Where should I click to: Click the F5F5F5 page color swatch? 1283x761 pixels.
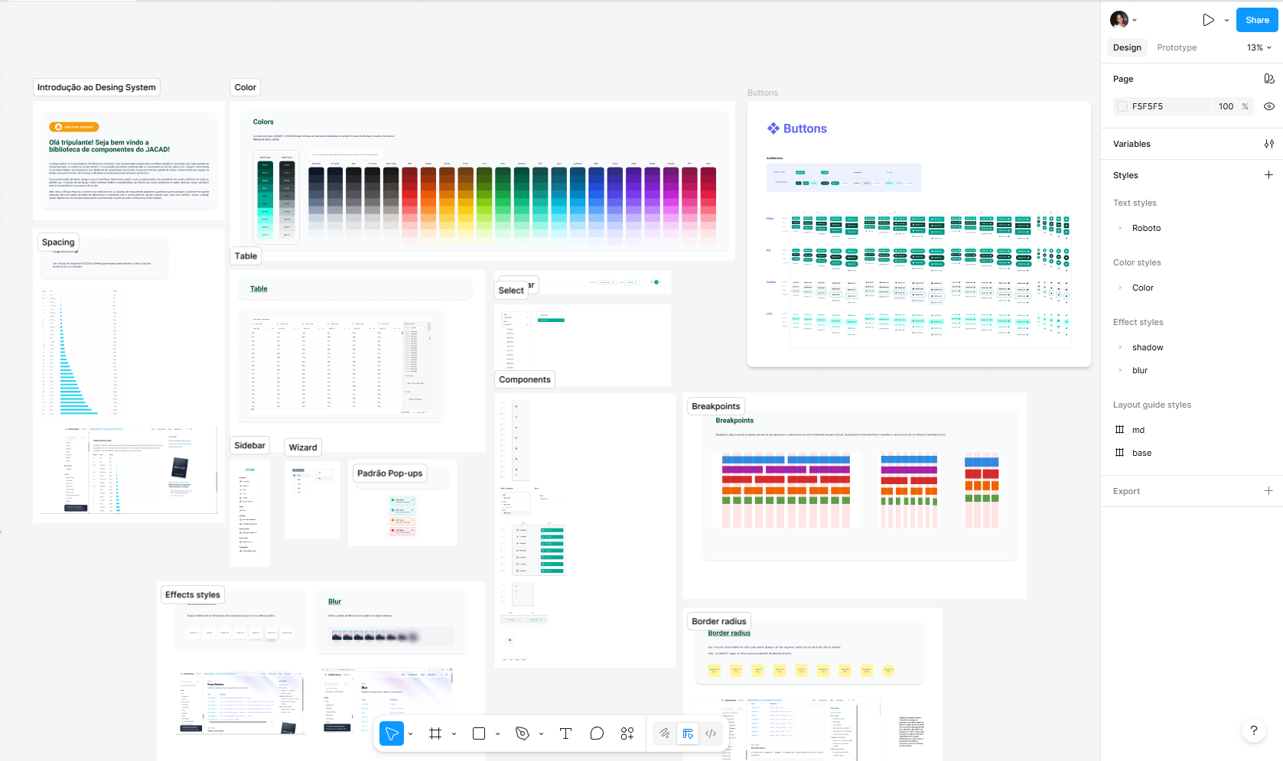1122,106
